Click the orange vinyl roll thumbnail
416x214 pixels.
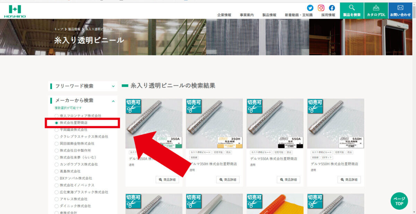pyautogui.click(x=275, y=204)
